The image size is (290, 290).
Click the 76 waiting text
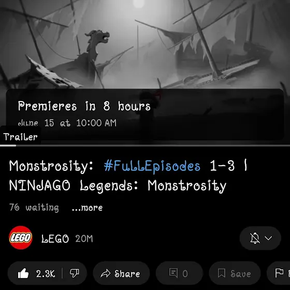coord(34,208)
